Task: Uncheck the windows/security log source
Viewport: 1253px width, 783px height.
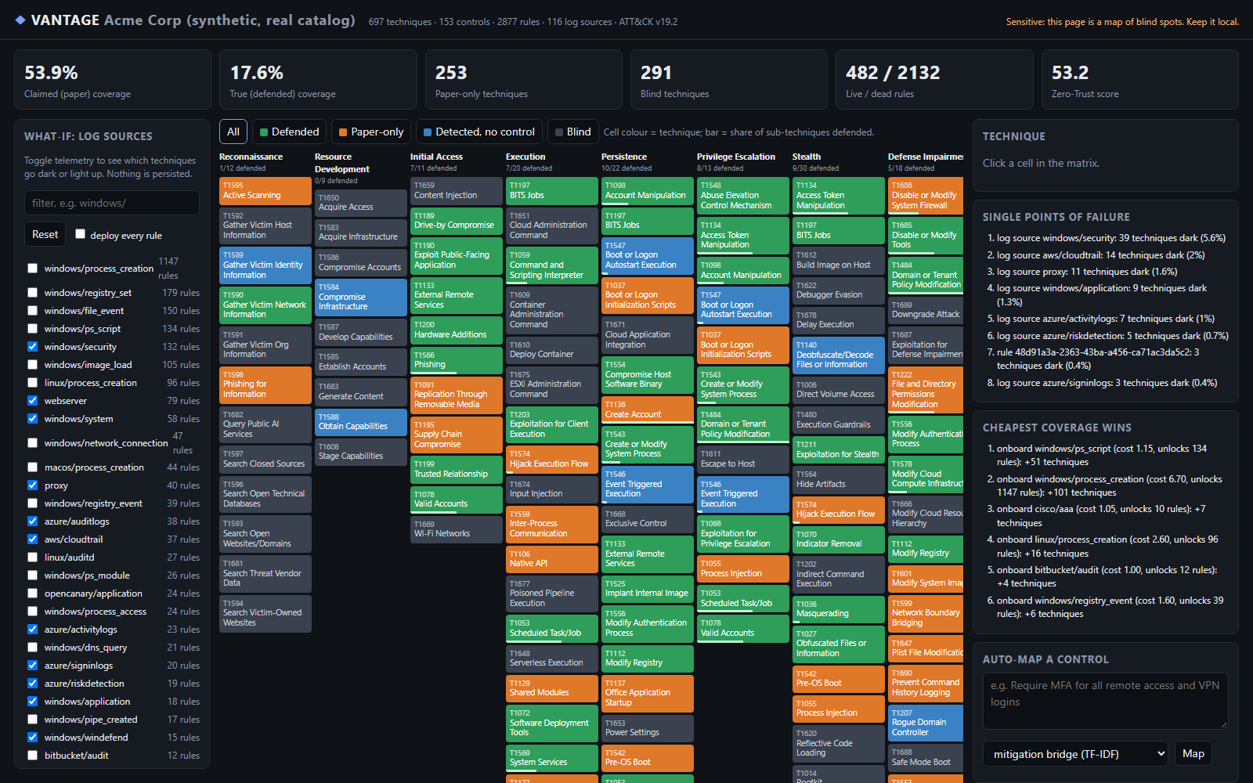Action: pyautogui.click(x=32, y=347)
